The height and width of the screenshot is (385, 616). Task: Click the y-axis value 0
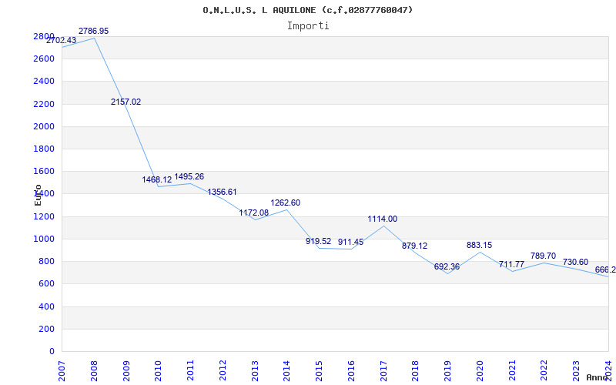(x=52, y=351)
